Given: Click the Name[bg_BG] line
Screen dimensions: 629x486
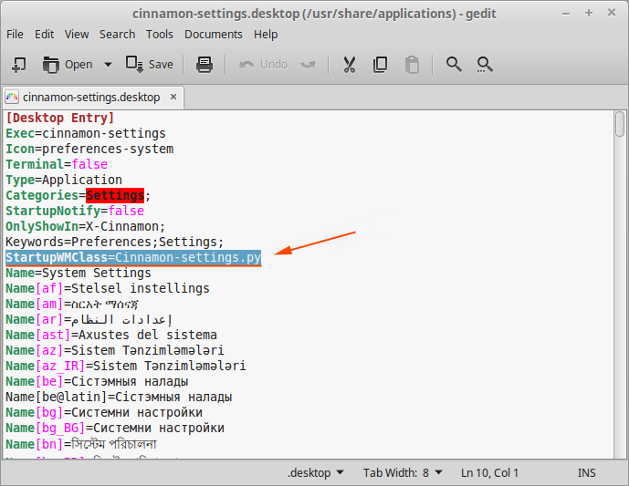Looking at the screenshot, I should pos(115,429).
